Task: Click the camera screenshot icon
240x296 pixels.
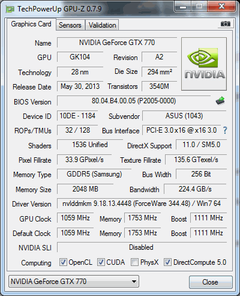Action: (226, 24)
